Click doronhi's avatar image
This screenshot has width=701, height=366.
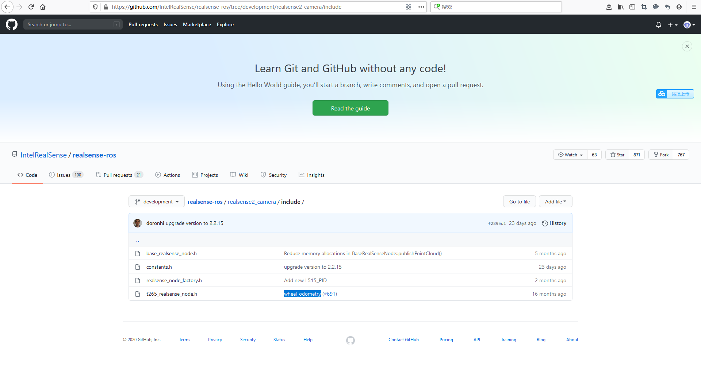coord(138,223)
